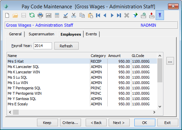Click the tray with green check icon
Screen dimensions: 182x130
(143, 15)
